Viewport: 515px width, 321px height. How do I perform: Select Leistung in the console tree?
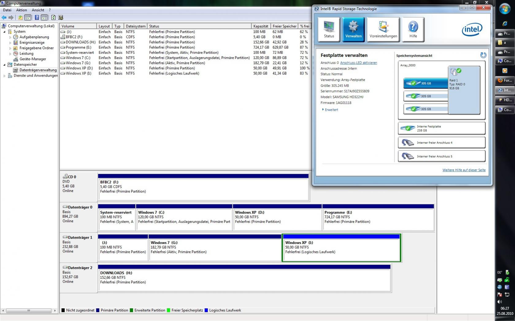pos(26,54)
